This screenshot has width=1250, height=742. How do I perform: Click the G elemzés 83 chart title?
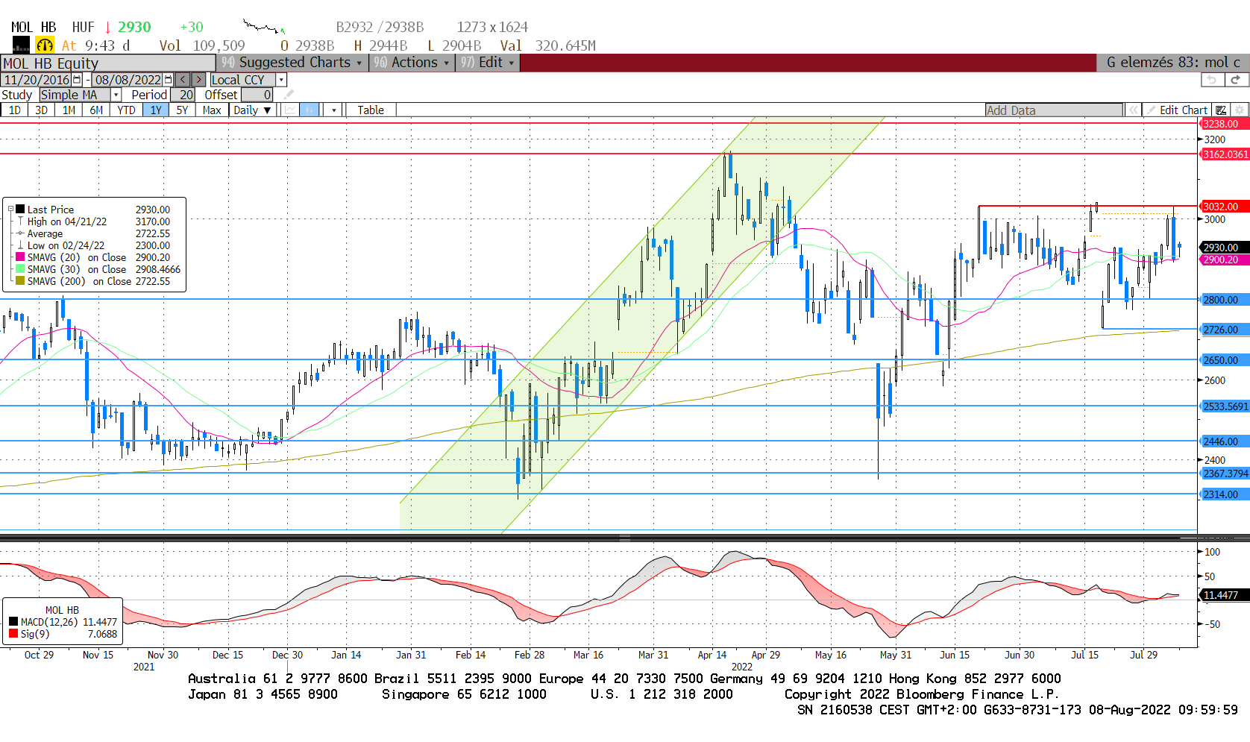coord(1173,63)
